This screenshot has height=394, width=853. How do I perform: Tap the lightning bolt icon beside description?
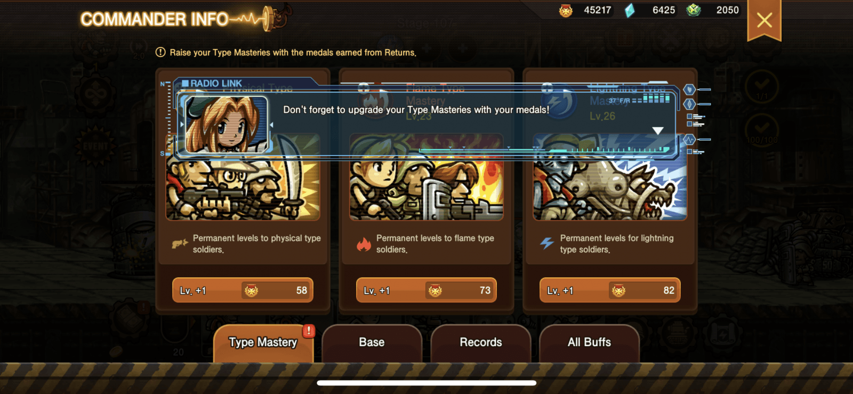point(547,244)
